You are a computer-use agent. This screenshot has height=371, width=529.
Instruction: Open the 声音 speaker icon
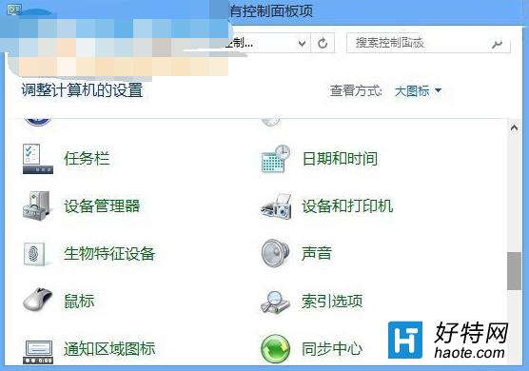pyautogui.click(x=276, y=253)
